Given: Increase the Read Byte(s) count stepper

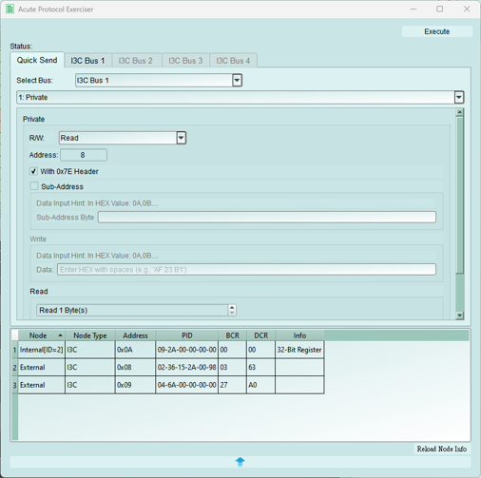Looking at the screenshot, I should [232, 307].
